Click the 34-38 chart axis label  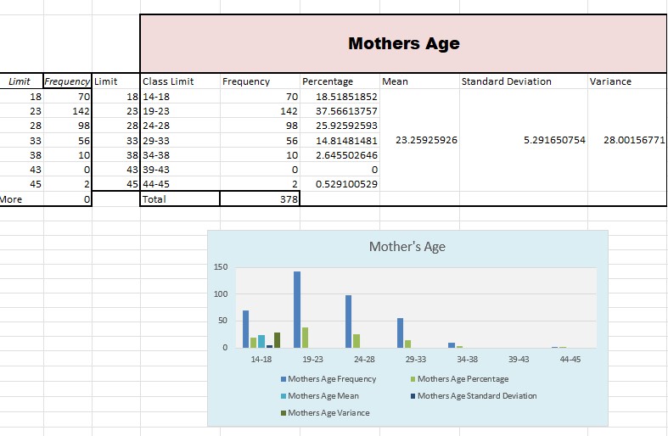point(468,360)
